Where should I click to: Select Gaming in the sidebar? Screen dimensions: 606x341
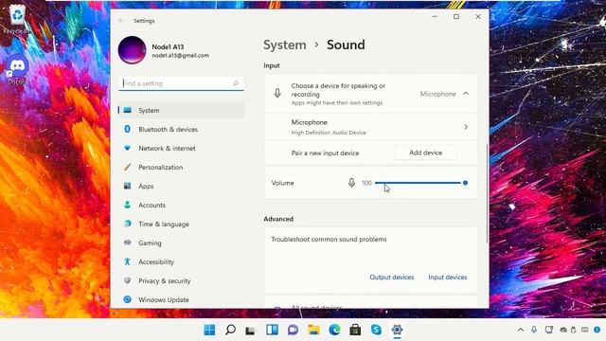[x=181, y=242]
